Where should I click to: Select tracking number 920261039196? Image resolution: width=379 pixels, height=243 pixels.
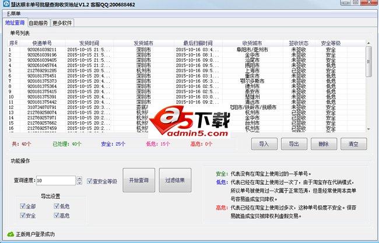[x=42, y=55]
